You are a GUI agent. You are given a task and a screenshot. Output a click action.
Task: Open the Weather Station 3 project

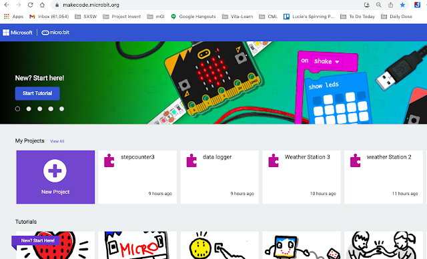pyautogui.click(x=302, y=177)
